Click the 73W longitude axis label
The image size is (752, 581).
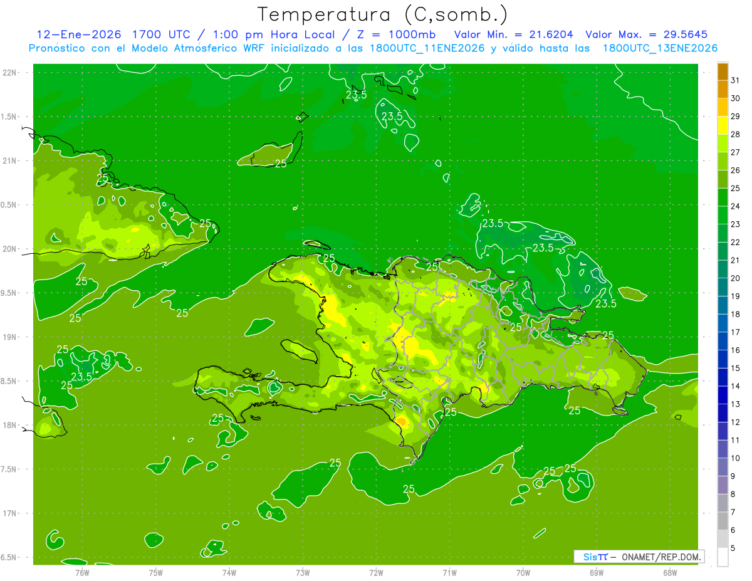[x=303, y=572]
